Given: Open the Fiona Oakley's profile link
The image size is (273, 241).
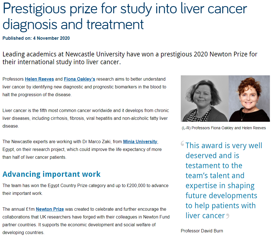Looking at the screenshot, I should (x=79, y=79).
